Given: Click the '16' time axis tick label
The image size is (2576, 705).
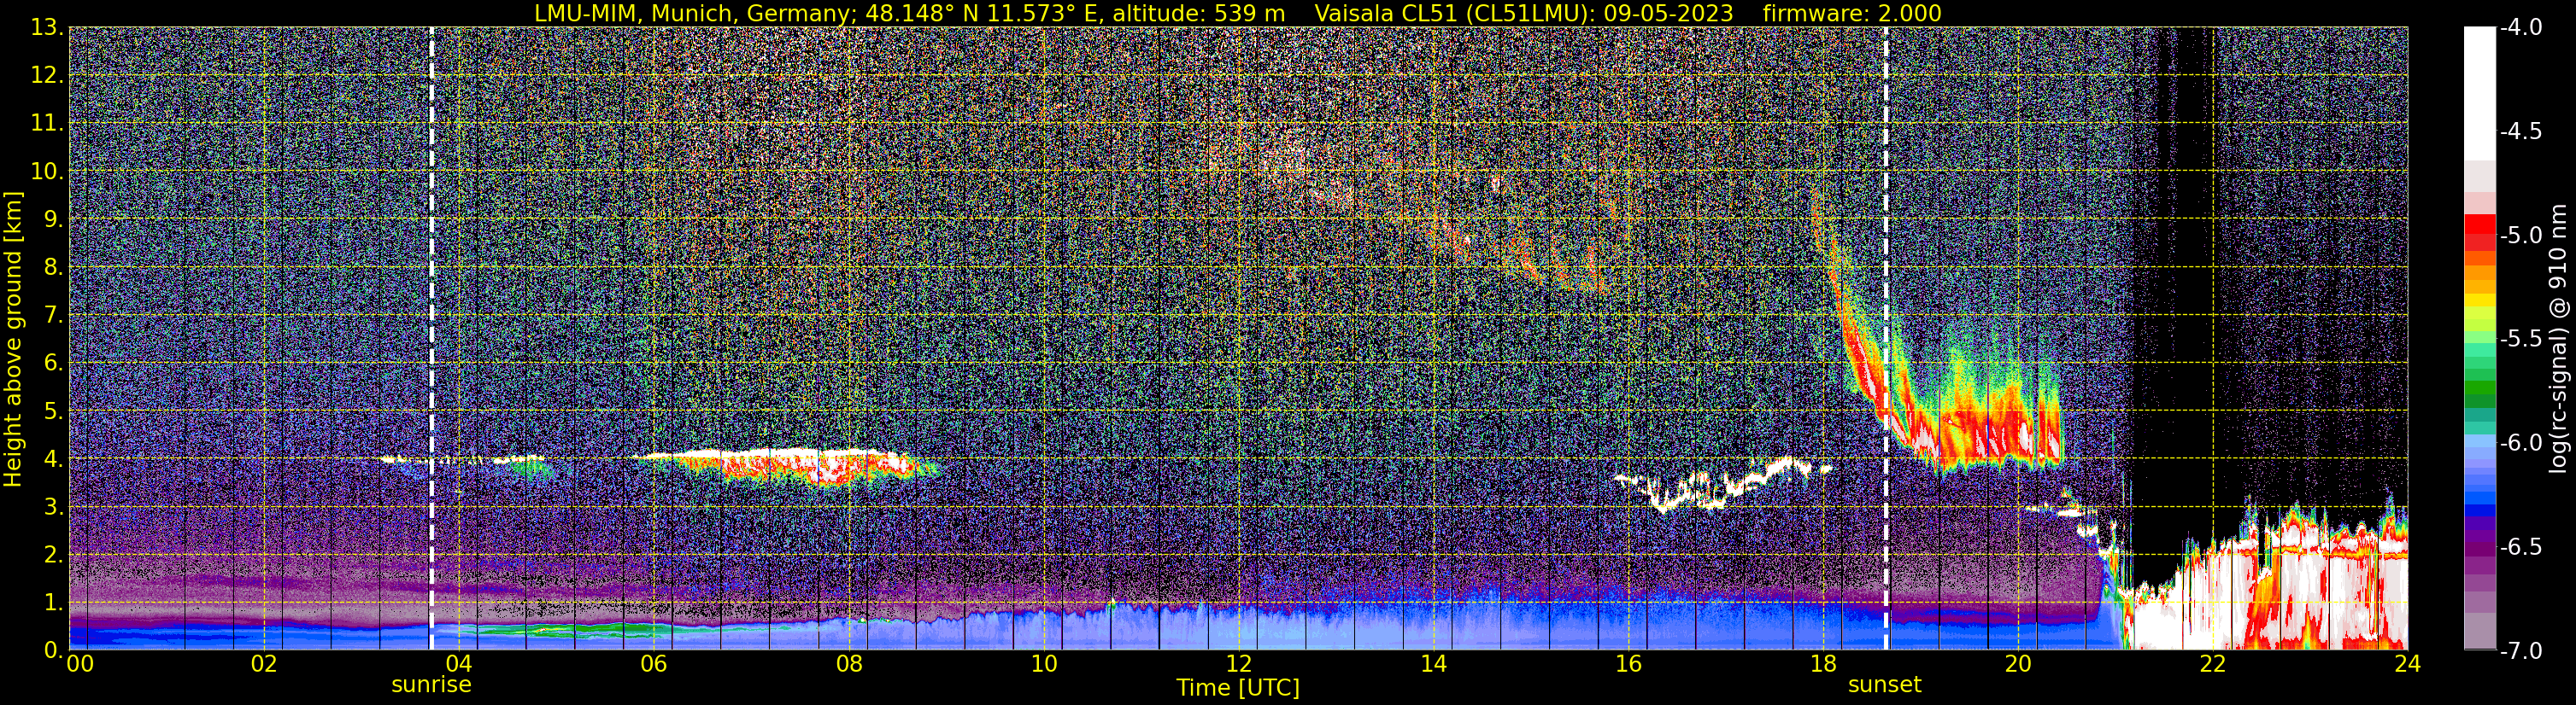Looking at the screenshot, I should [1628, 664].
